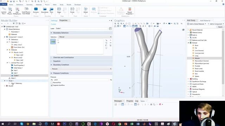This screenshot has height=126, width=225.
Task: Switch to the Add Material tab
Action: [205, 21]
